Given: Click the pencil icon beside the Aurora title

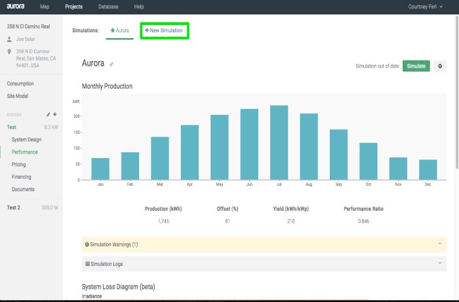Looking at the screenshot, I should 111,64.
